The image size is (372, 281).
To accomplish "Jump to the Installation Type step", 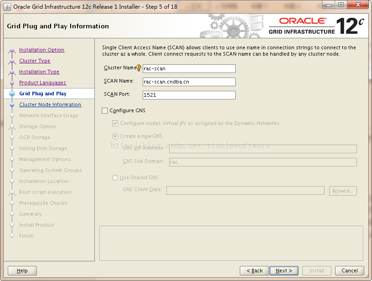I will pyautogui.click(x=39, y=72).
